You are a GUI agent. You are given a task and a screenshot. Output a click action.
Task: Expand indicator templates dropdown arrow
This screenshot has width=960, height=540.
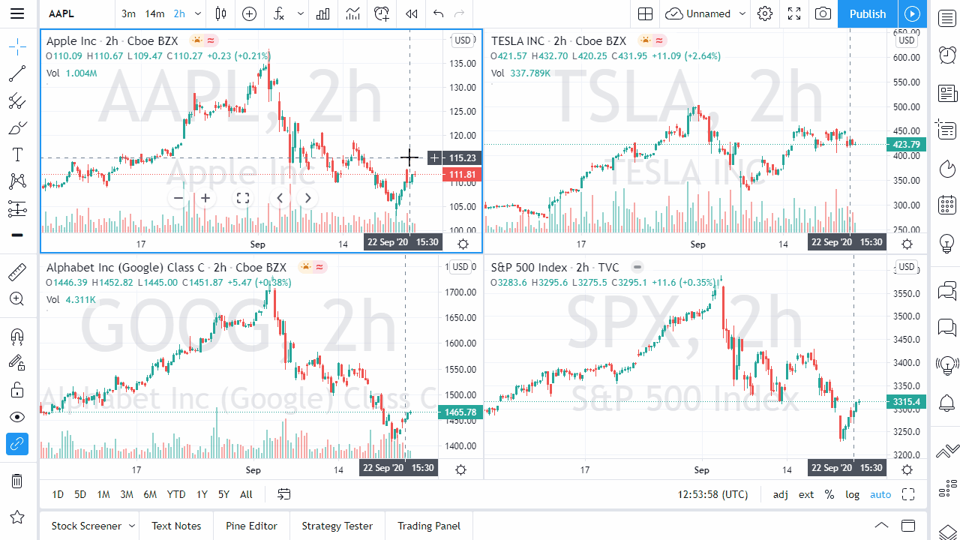[x=301, y=13]
